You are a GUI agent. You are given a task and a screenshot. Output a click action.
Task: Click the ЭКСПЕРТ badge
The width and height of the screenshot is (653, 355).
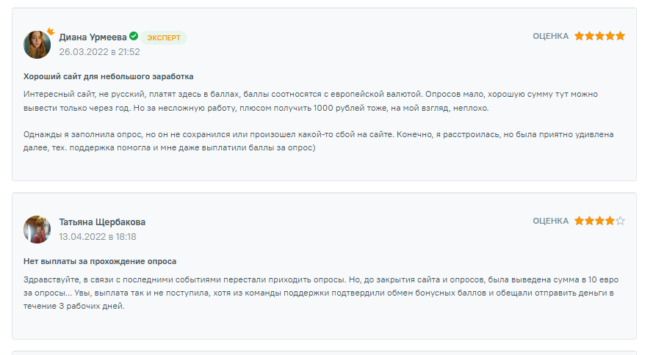click(x=164, y=37)
